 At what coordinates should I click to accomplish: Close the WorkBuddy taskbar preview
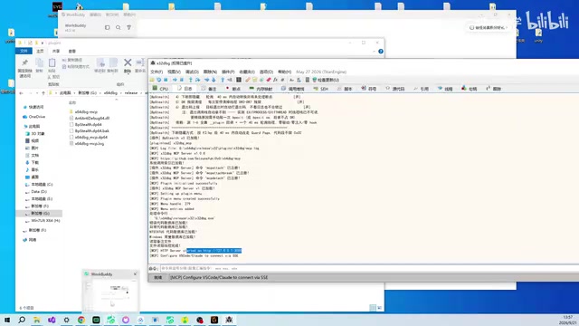[135, 273]
